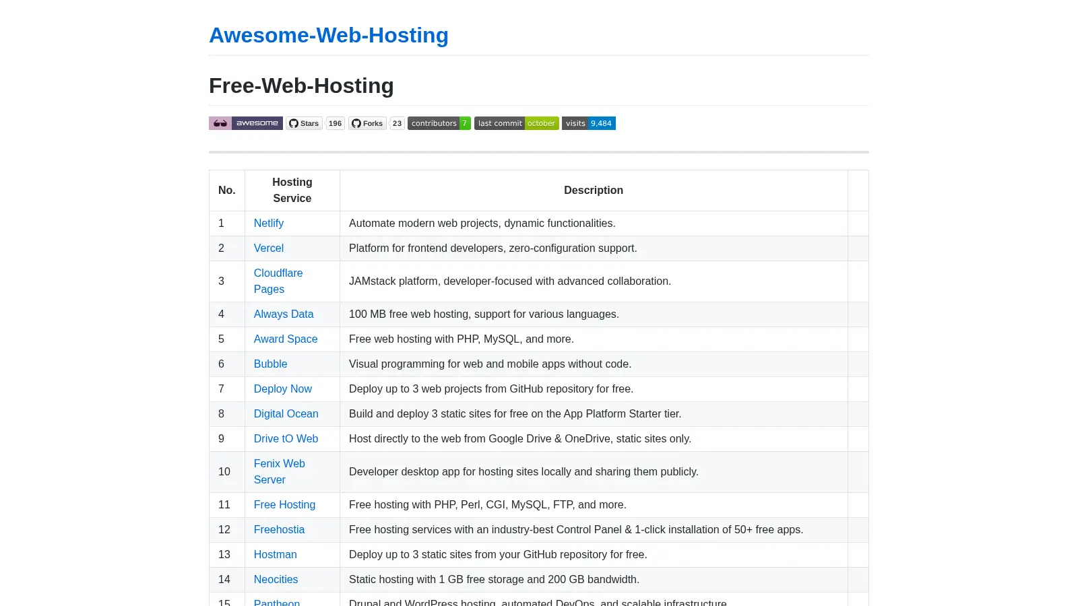The height and width of the screenshot is (606, 1078).
Task: Open the Drive tO Web link
Action: click(x=286, y=438)
